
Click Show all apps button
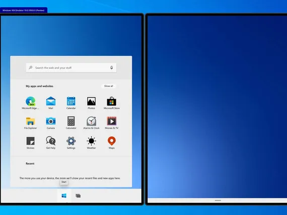[109, 86]
